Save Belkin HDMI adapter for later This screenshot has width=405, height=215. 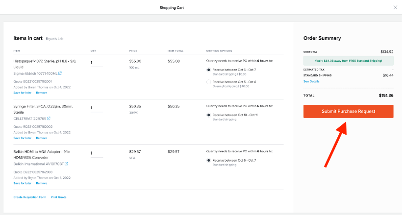[23, 183]
